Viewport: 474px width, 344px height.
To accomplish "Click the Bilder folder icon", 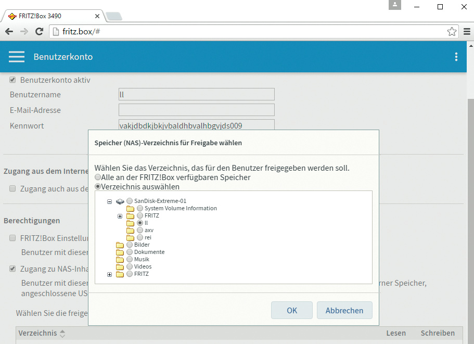I will pos(120,245).
